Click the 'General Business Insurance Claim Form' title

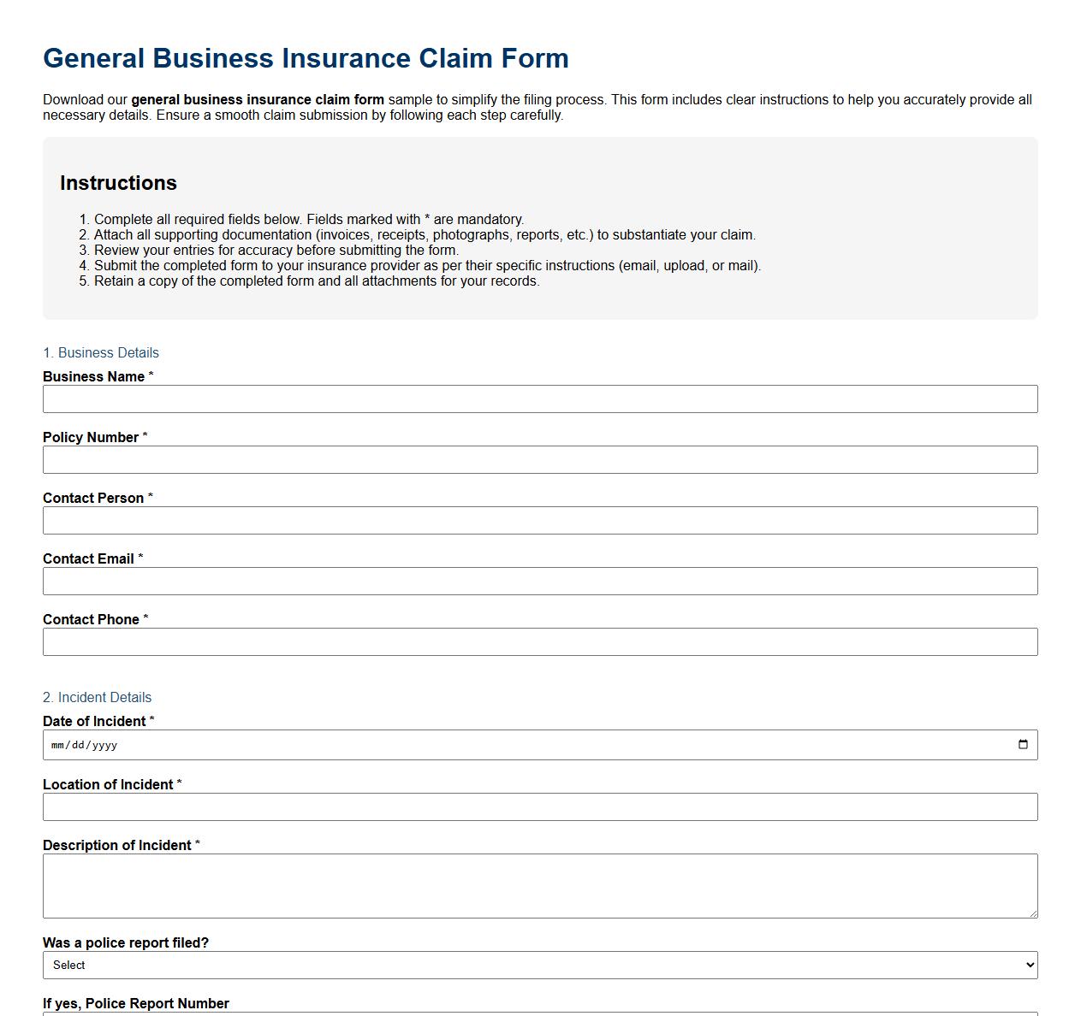click(x=306, y=58)
